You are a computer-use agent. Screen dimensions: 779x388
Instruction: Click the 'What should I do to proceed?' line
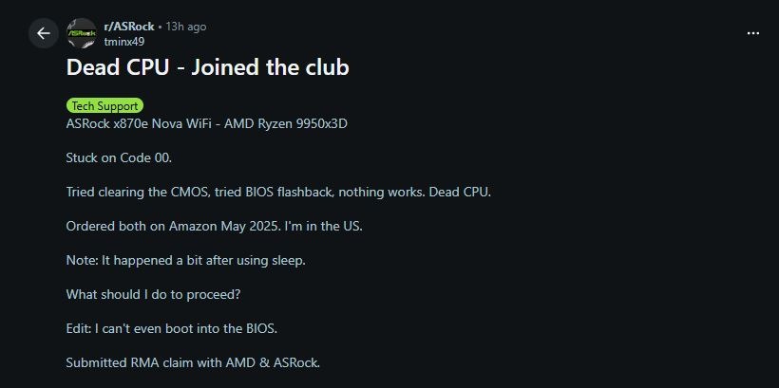pos(153,294)
